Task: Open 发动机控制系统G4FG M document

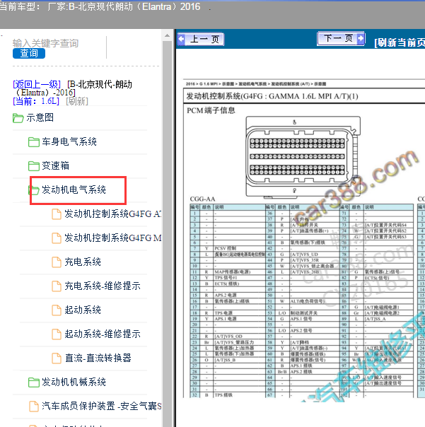Action: coord(112,238)
